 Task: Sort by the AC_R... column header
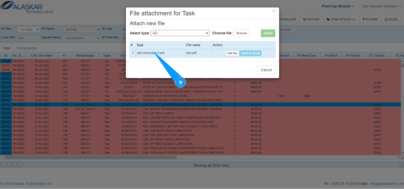click(19, 56)
